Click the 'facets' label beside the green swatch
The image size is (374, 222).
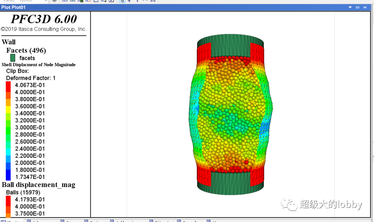click(x=27, y=58)
